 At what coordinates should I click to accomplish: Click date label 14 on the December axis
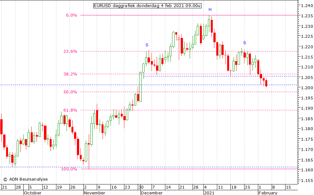[x=168, y=187]
